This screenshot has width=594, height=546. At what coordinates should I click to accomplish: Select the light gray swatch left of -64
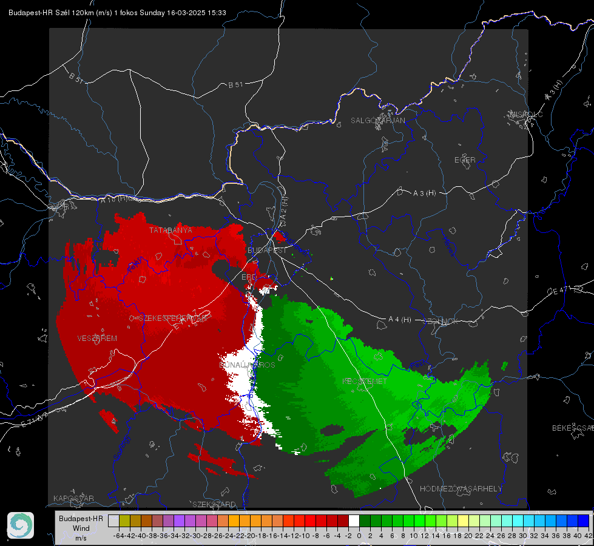coord(113,521)
